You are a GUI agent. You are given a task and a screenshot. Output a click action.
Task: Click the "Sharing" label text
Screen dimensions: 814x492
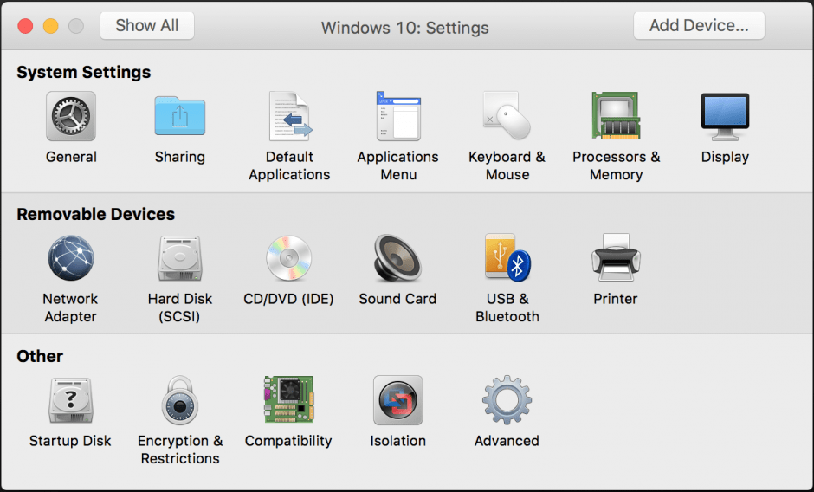tap(179, 157)
